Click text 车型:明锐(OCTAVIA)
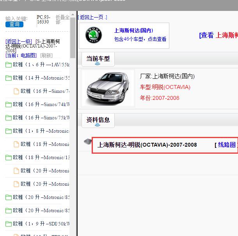Image resolution: width=238 pixels, height=236 pixels. (165, 87)
